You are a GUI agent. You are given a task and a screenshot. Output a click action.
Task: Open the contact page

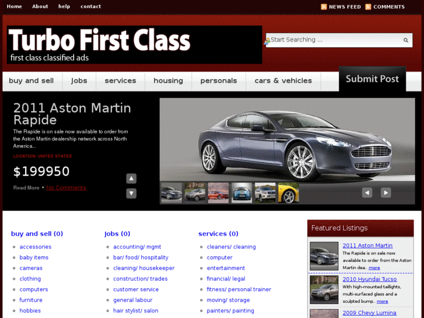point(90,6)
